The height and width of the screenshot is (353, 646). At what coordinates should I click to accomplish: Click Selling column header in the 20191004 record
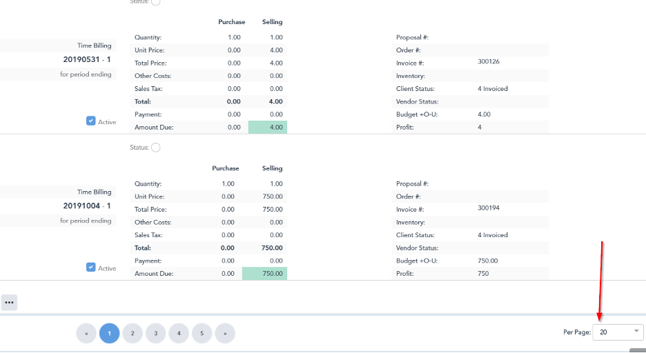coord(273,168)
